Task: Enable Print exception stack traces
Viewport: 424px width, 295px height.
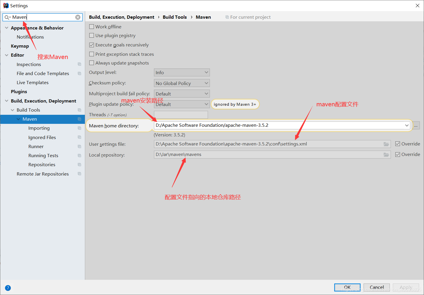Action: [92, 54]
